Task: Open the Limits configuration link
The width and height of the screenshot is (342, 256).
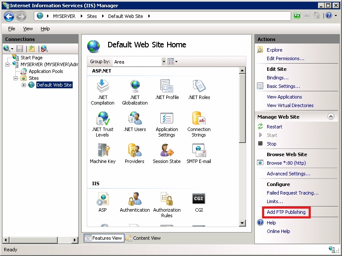Action: tap(275, 201)
